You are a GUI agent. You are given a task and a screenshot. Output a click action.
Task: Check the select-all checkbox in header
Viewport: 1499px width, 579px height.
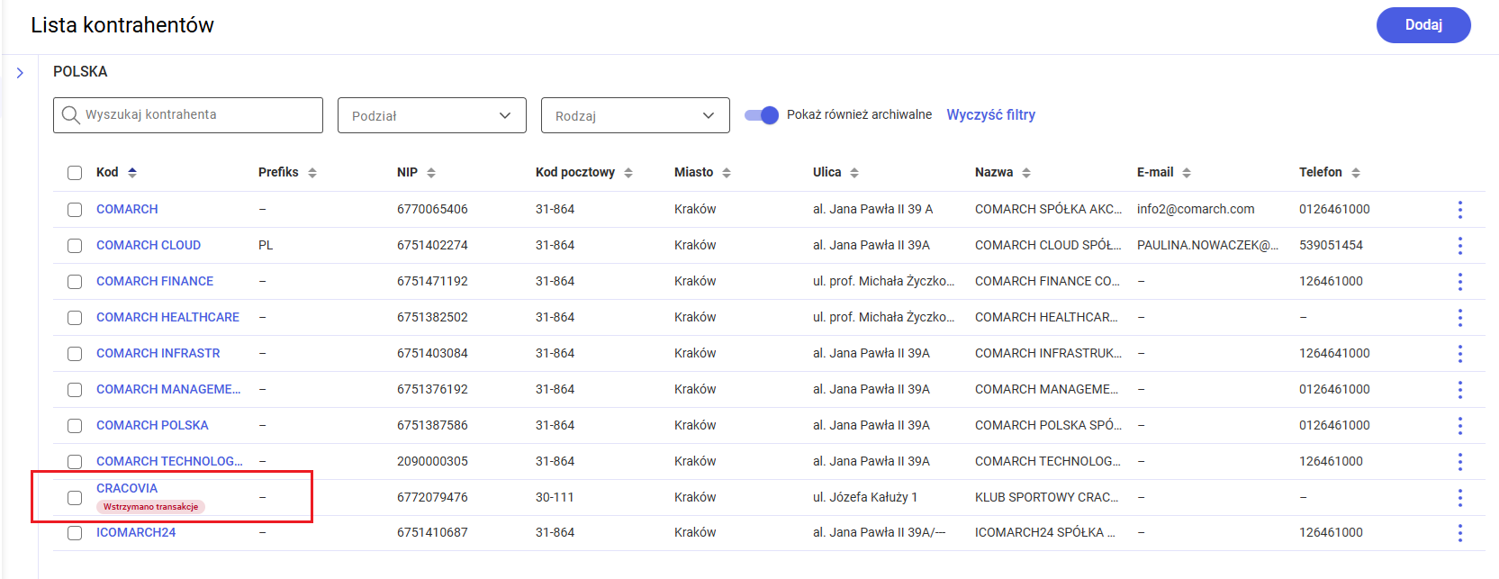coord(75,173)
